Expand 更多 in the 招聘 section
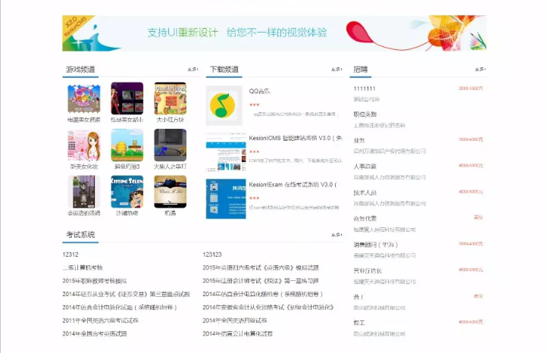Image resolution: width=548 pixels, height=353 pixels. coord(480,70)
